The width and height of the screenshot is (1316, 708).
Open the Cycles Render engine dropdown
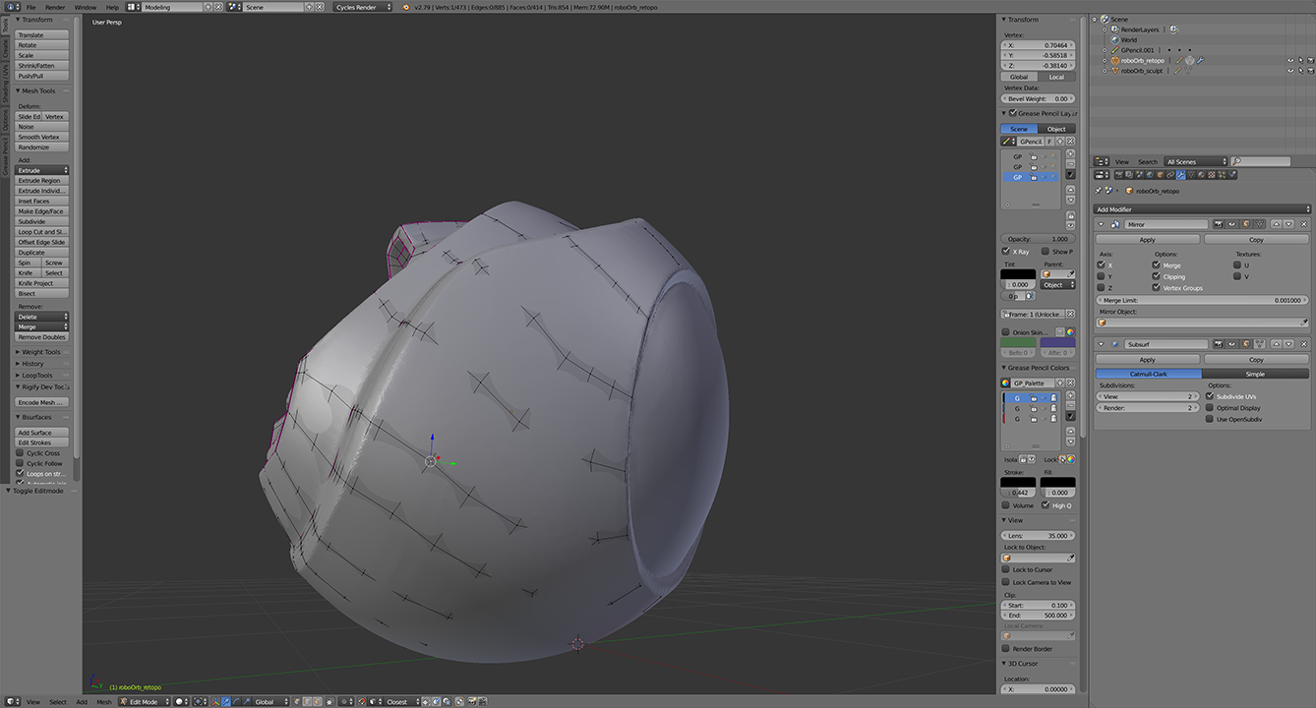[362, 7]
